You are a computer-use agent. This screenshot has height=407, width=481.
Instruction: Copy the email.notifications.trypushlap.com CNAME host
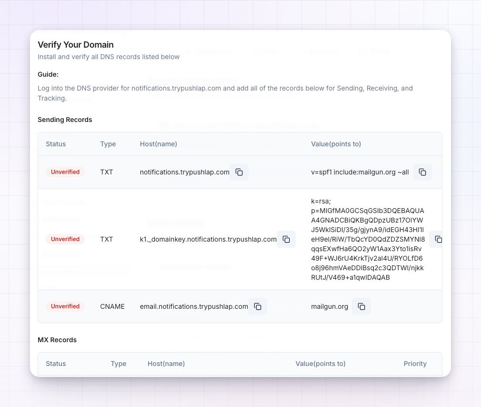point(258,306)
